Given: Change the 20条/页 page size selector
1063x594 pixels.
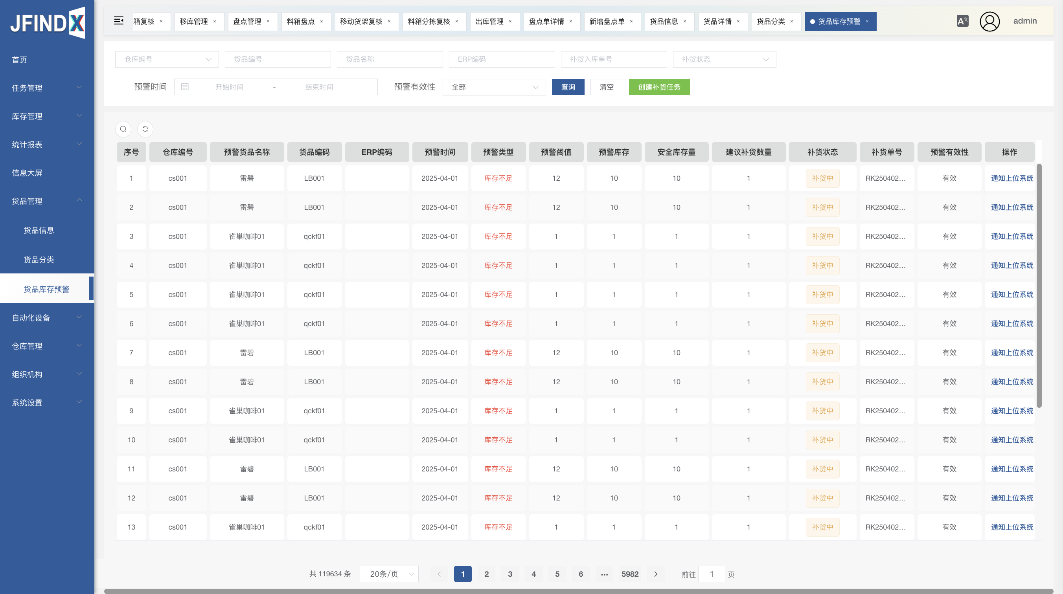Looking at the screenshot, I should pyautogui.click(x=389, y=574).
